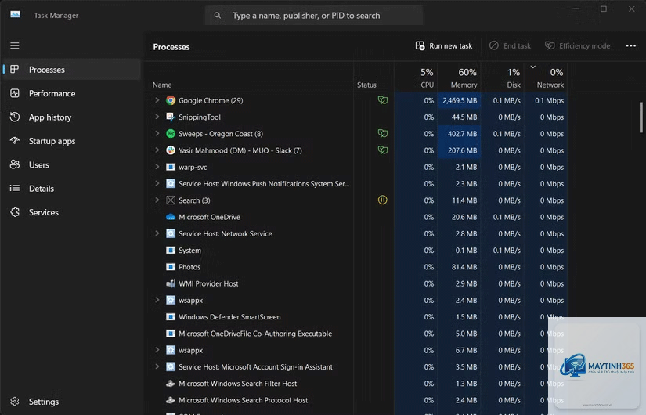Click the Spotify Sweeps process icon
This screenshot has width=646, height=415.
coord(171,134)
